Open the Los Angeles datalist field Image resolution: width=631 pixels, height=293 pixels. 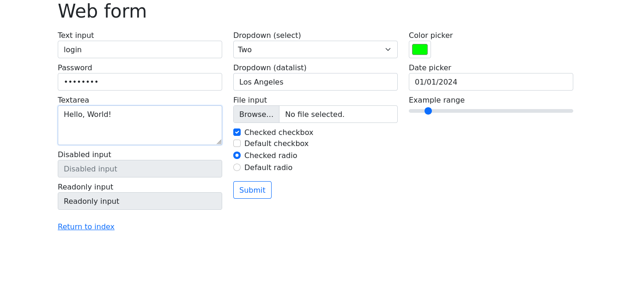[315, 82]
